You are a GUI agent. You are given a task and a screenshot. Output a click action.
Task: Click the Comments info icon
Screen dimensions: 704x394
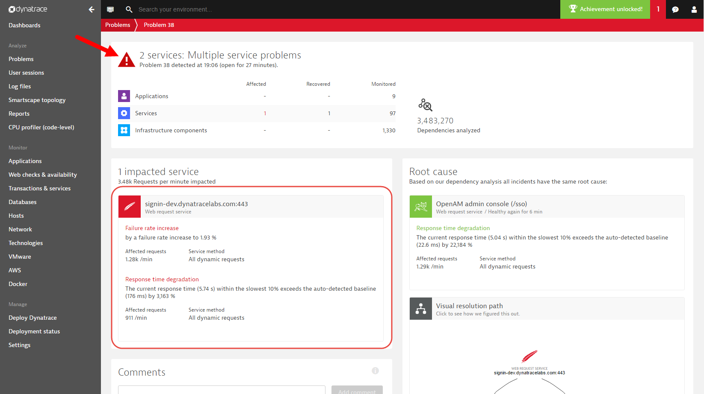pyautogui.click(x=375, y=371)
